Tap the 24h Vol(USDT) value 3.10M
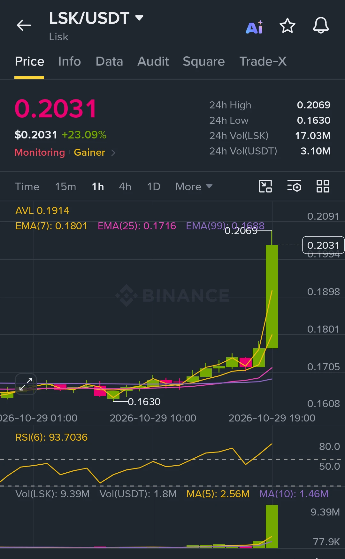 tap(316, 151)
